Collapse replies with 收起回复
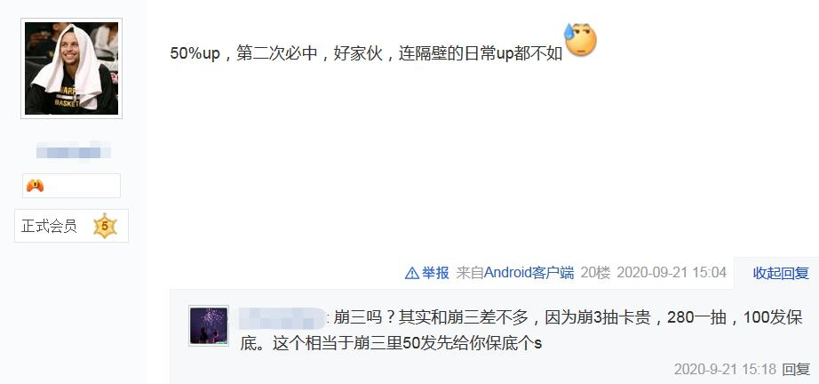 (780, 273)
